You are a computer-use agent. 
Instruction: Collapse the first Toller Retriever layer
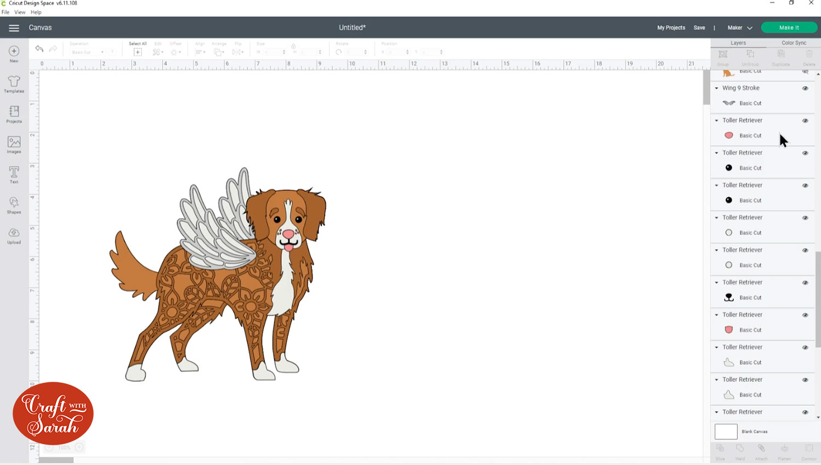click(716, 120)
